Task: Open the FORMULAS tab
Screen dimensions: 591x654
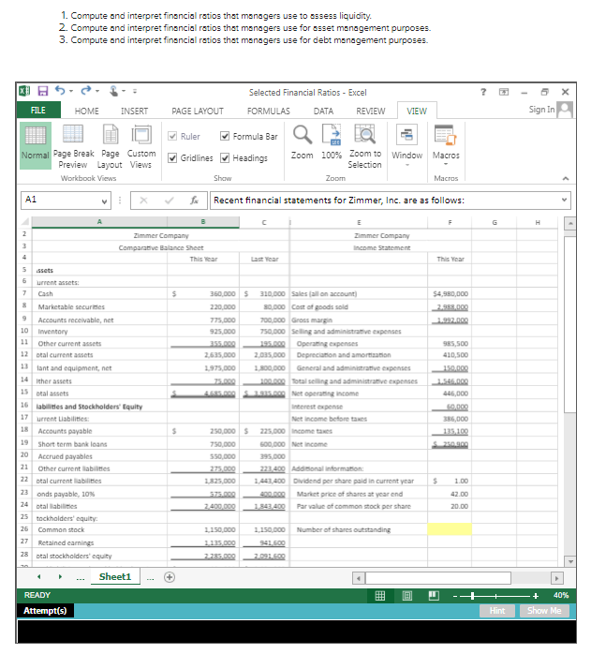Action: [x=269, y=111]
